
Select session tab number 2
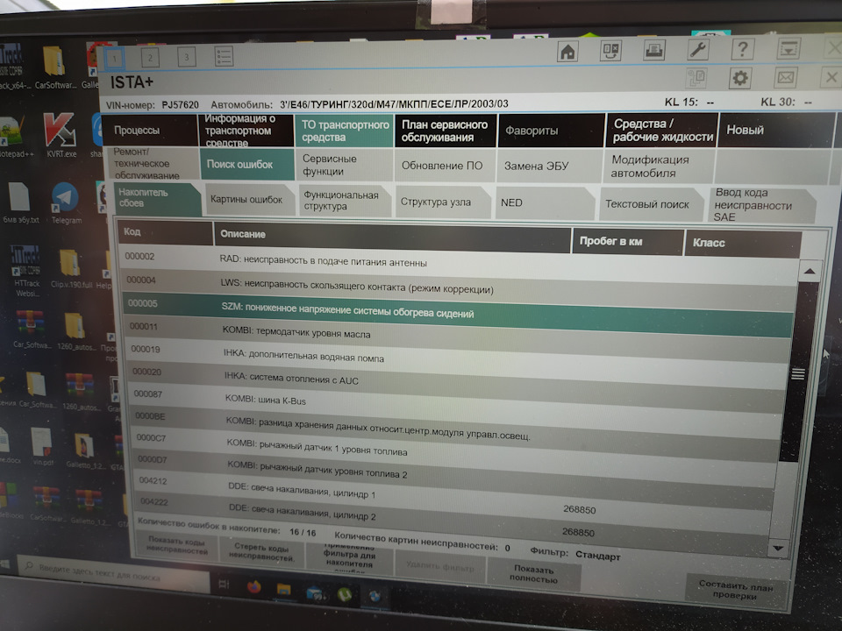pos(150,58)
